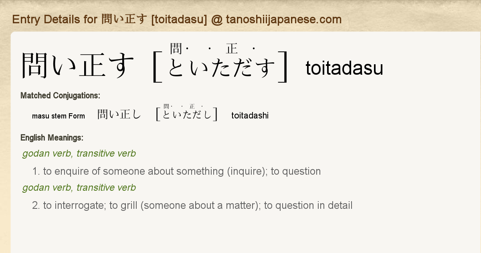
Task: Click the romaji 'toitadashi'
Action: click(250, 116)
